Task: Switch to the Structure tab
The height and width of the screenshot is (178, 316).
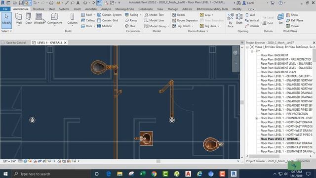Action: pyautogui.click(x=39, y=9)
